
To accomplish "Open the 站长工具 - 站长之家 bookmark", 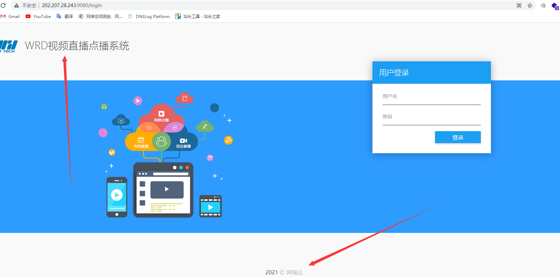I will (x=198, y=16).
